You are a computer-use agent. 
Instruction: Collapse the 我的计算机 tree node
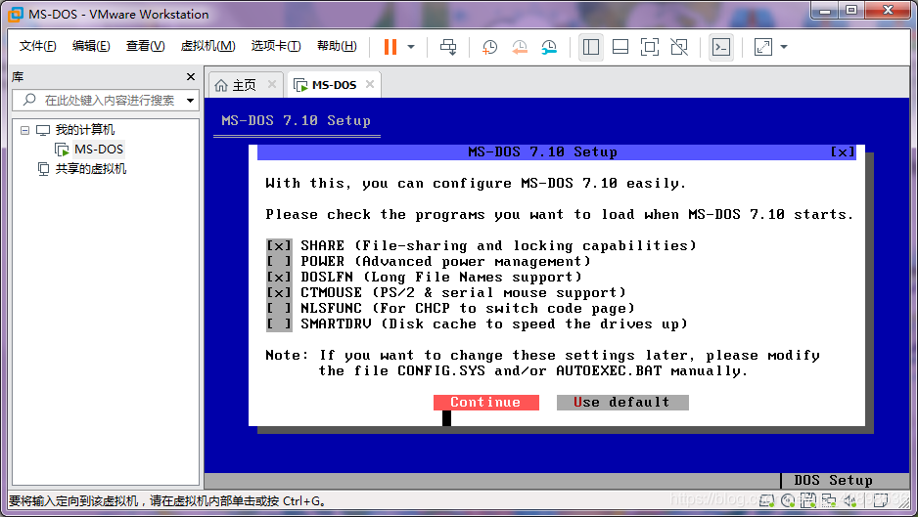[x=24, y=130]
